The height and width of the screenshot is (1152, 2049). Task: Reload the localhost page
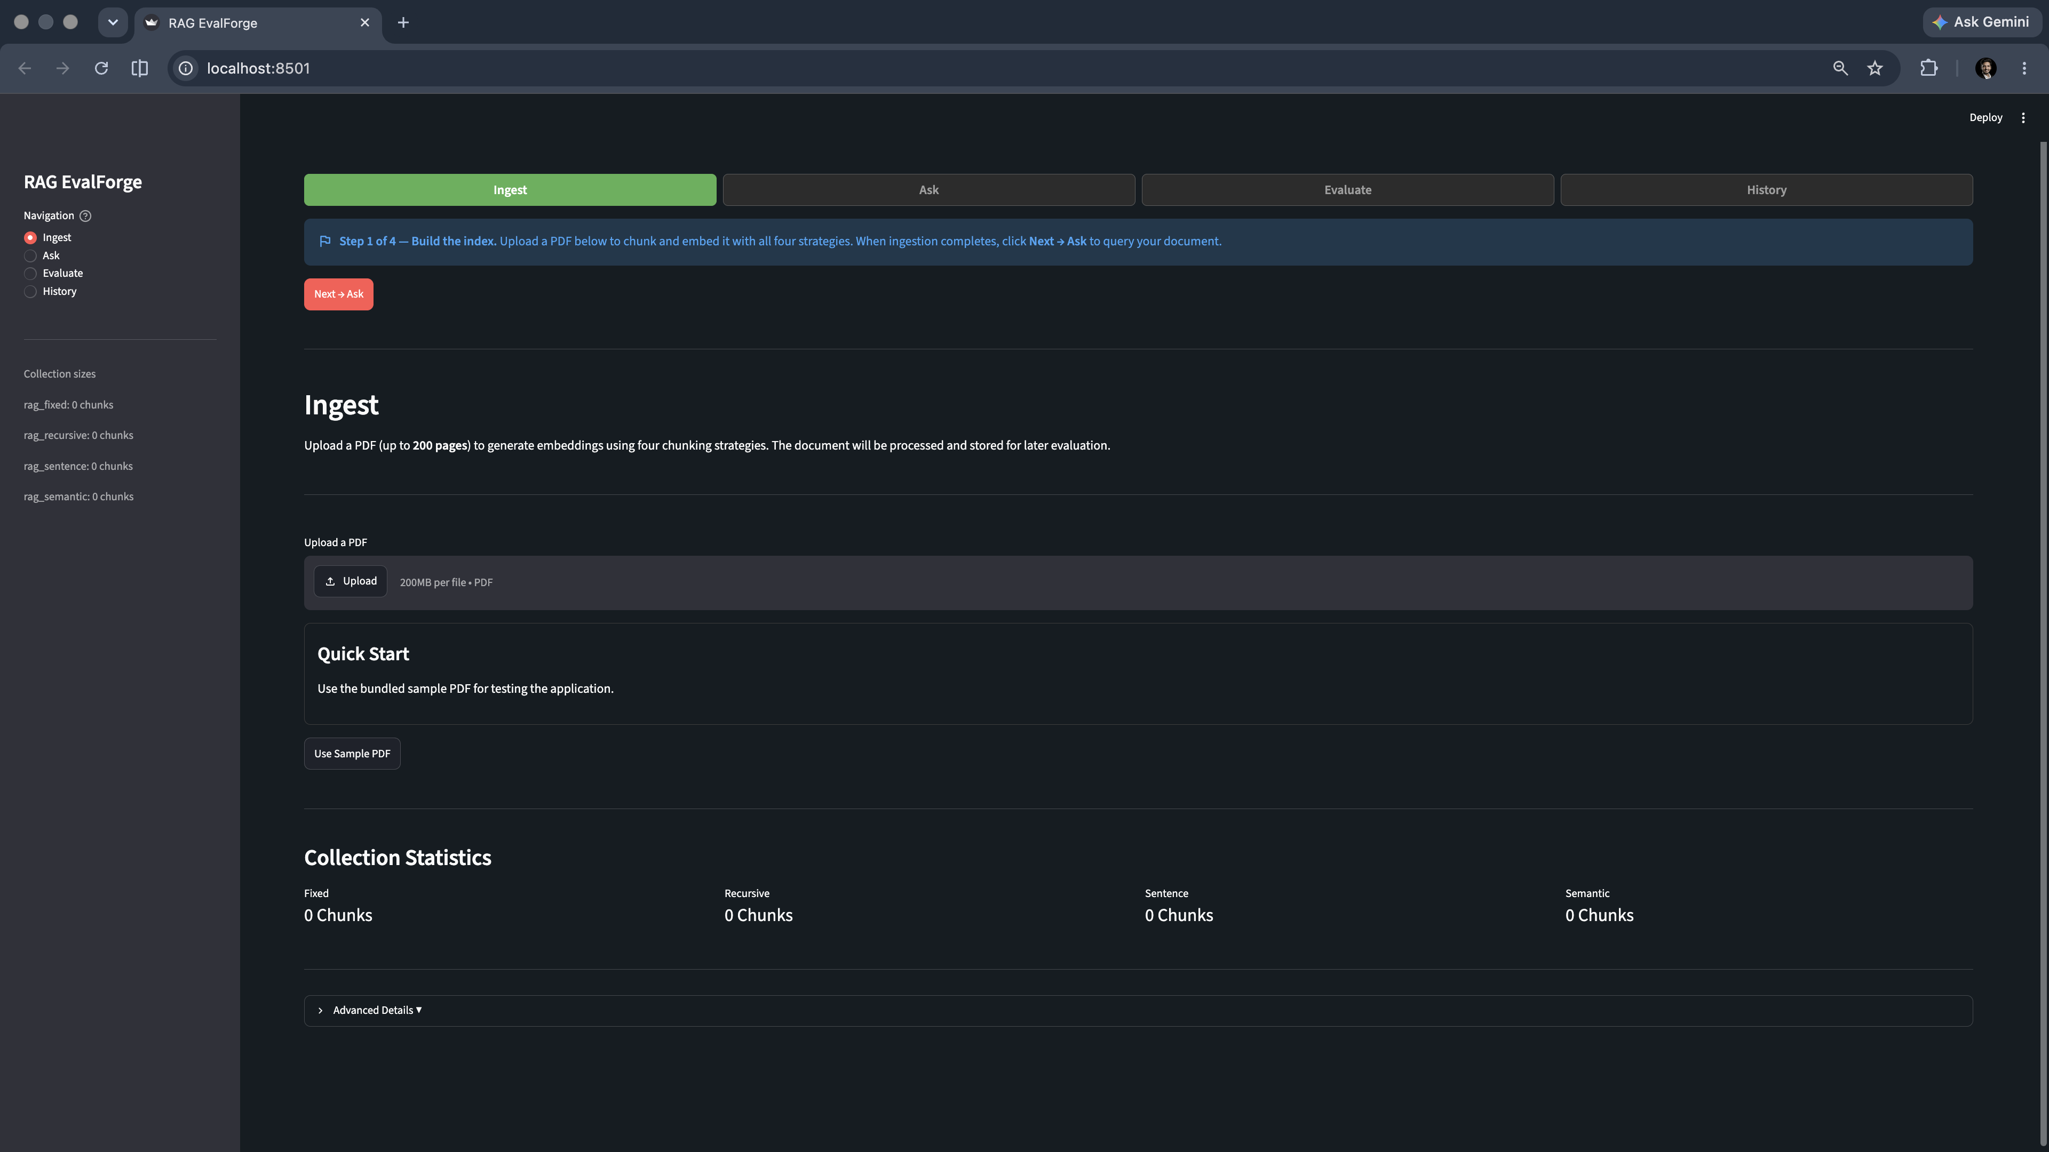(x=101, y=68)
